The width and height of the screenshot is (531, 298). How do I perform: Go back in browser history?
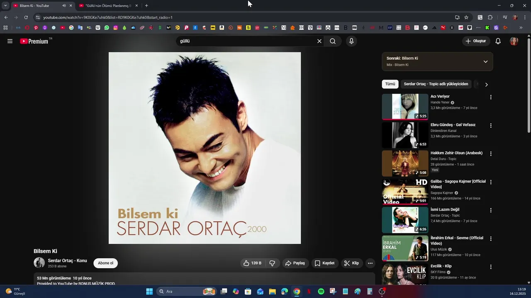(6, 17)
